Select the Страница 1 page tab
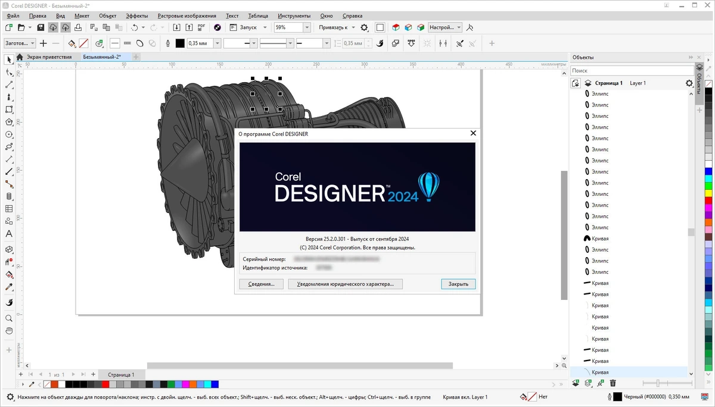This screenshot has width=715, height=407. pyautogui.click(x=121, y=375)
